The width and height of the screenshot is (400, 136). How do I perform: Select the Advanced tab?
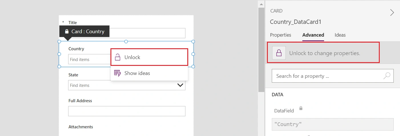click(313, 35)
